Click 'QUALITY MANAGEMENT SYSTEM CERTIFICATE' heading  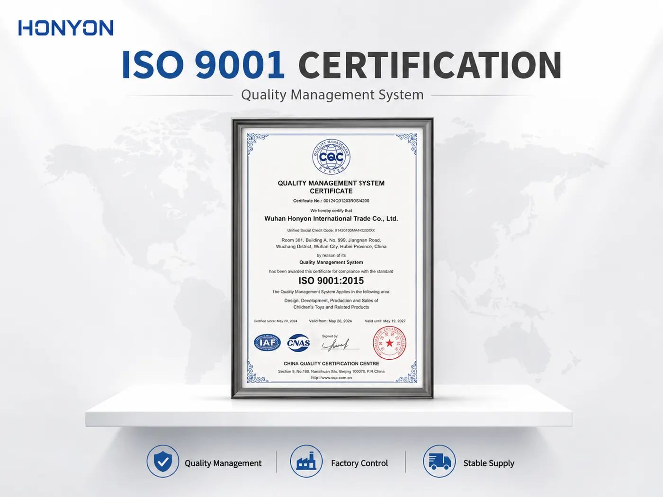331,187
